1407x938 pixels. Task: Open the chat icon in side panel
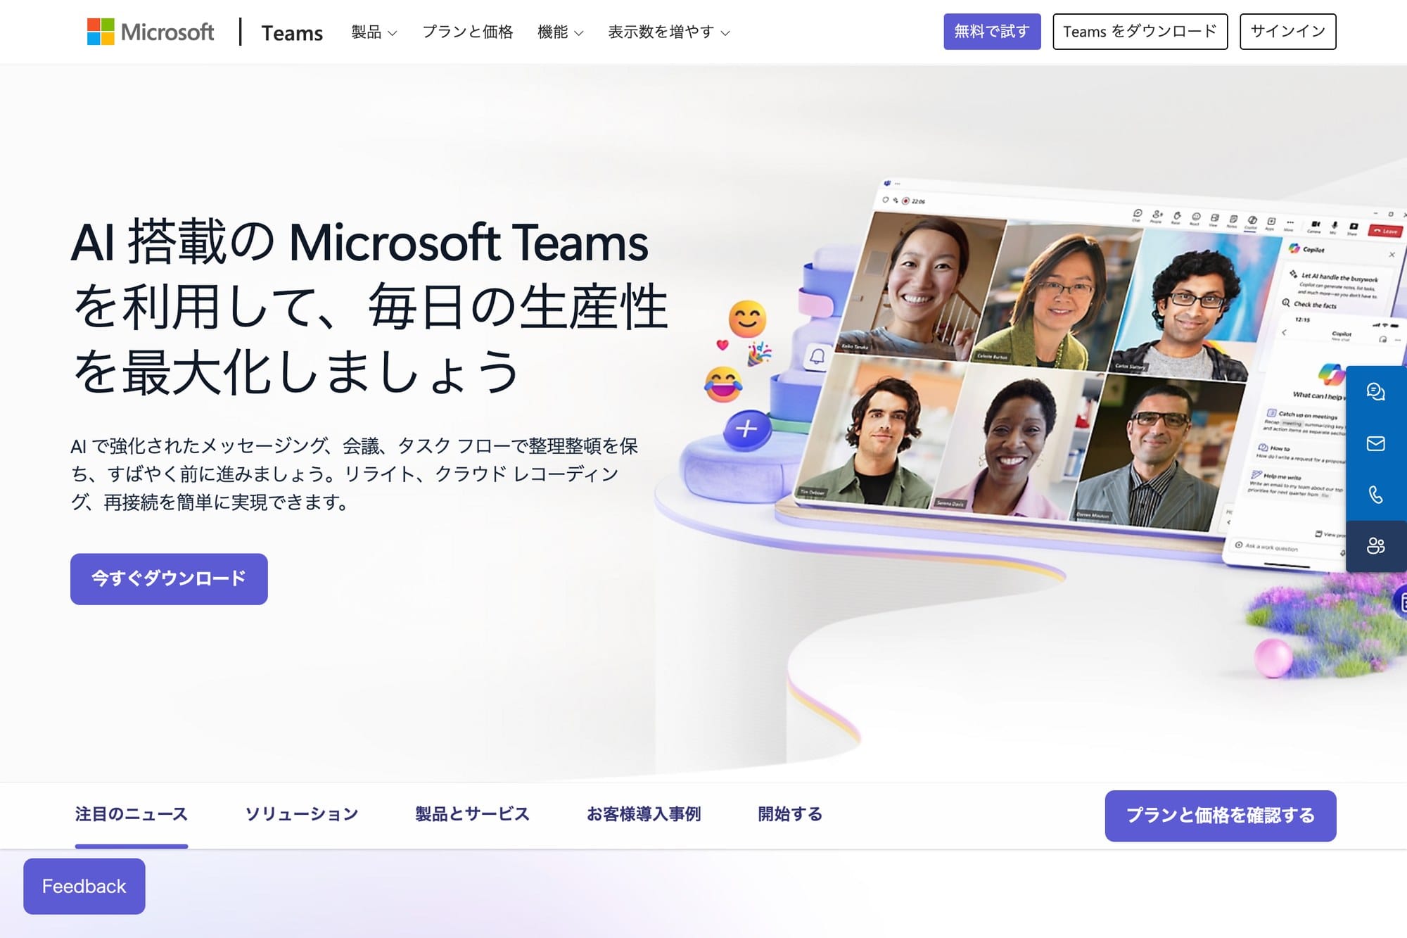1376,391
